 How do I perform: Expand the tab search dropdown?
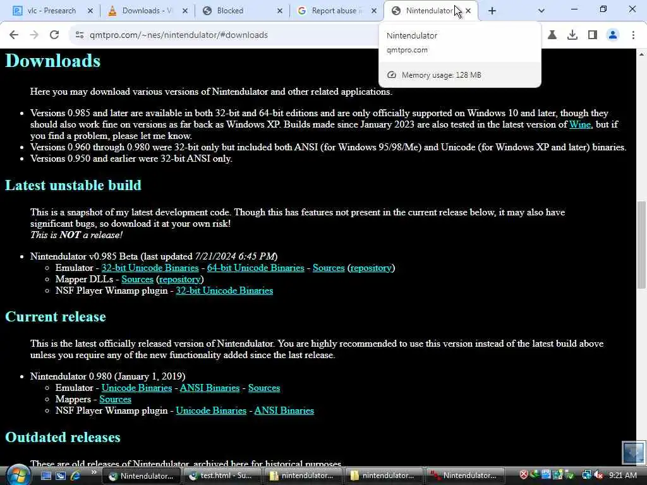(x=541, y=11)
